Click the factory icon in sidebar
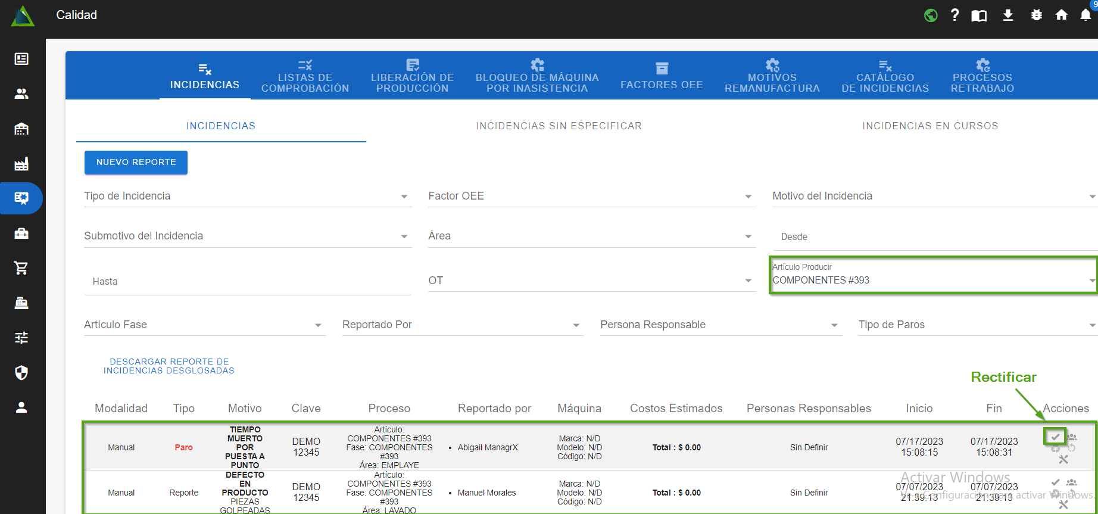The image size is (1098, 514). 21,164
